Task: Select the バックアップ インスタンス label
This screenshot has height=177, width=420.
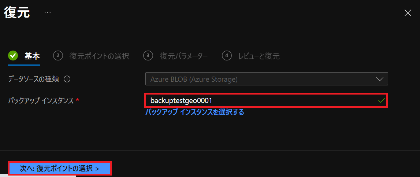Action: tap(41, 100)
